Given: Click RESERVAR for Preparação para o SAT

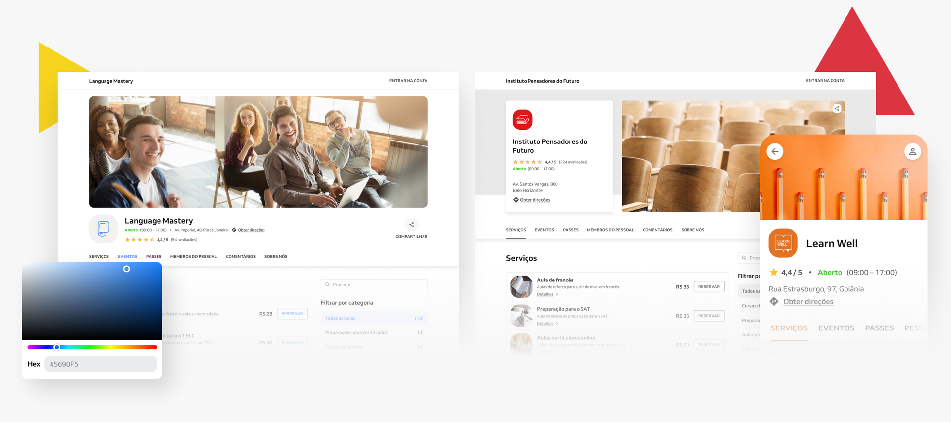Looking at the screenshot, I should point(709,316).
